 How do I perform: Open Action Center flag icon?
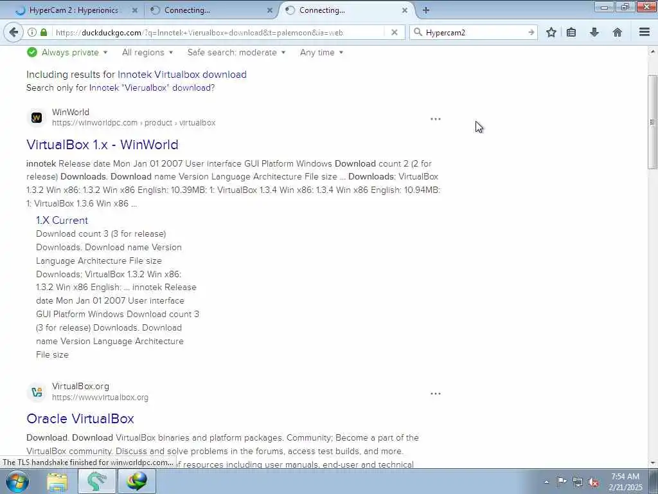(561, 481)
